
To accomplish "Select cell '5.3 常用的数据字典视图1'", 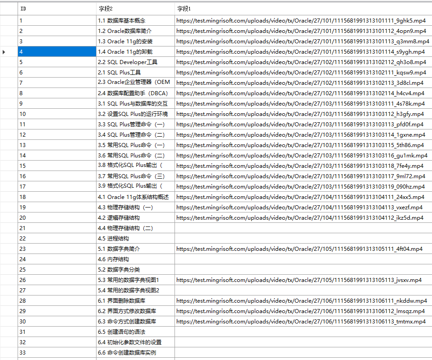I will tap(135, 280).
